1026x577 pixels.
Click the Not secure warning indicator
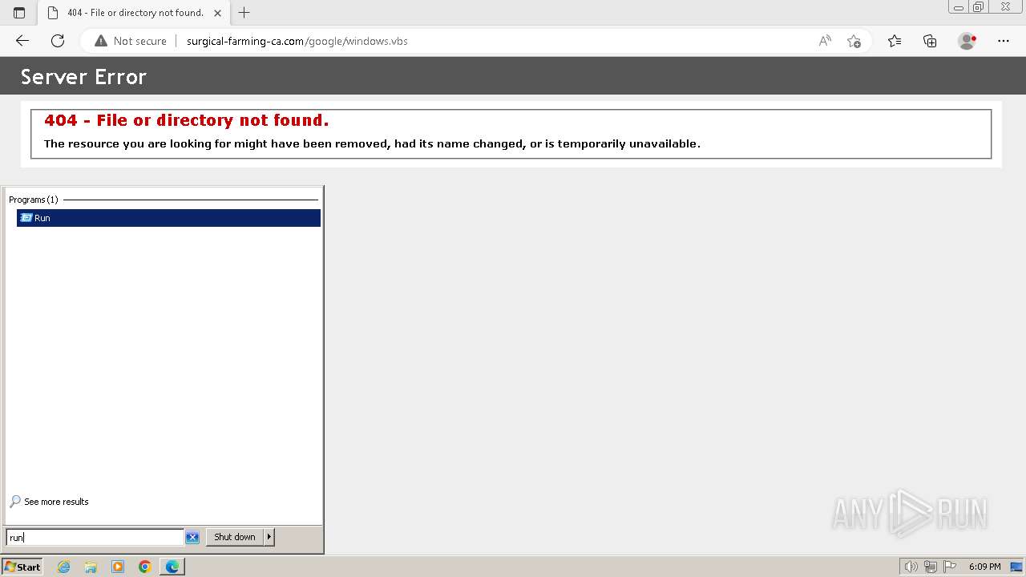point(131,41)
